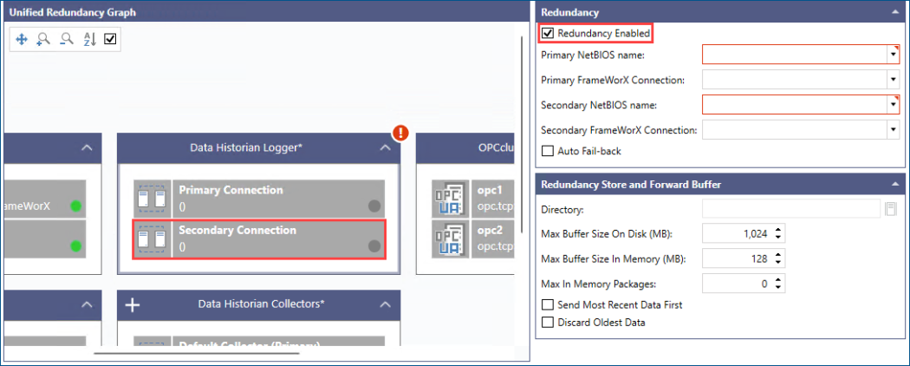Image resolution: width=910 pixels, height=366 pixels.
Task: Uncheck Redundancy Enabled checkbox
Action: point(548,34)
